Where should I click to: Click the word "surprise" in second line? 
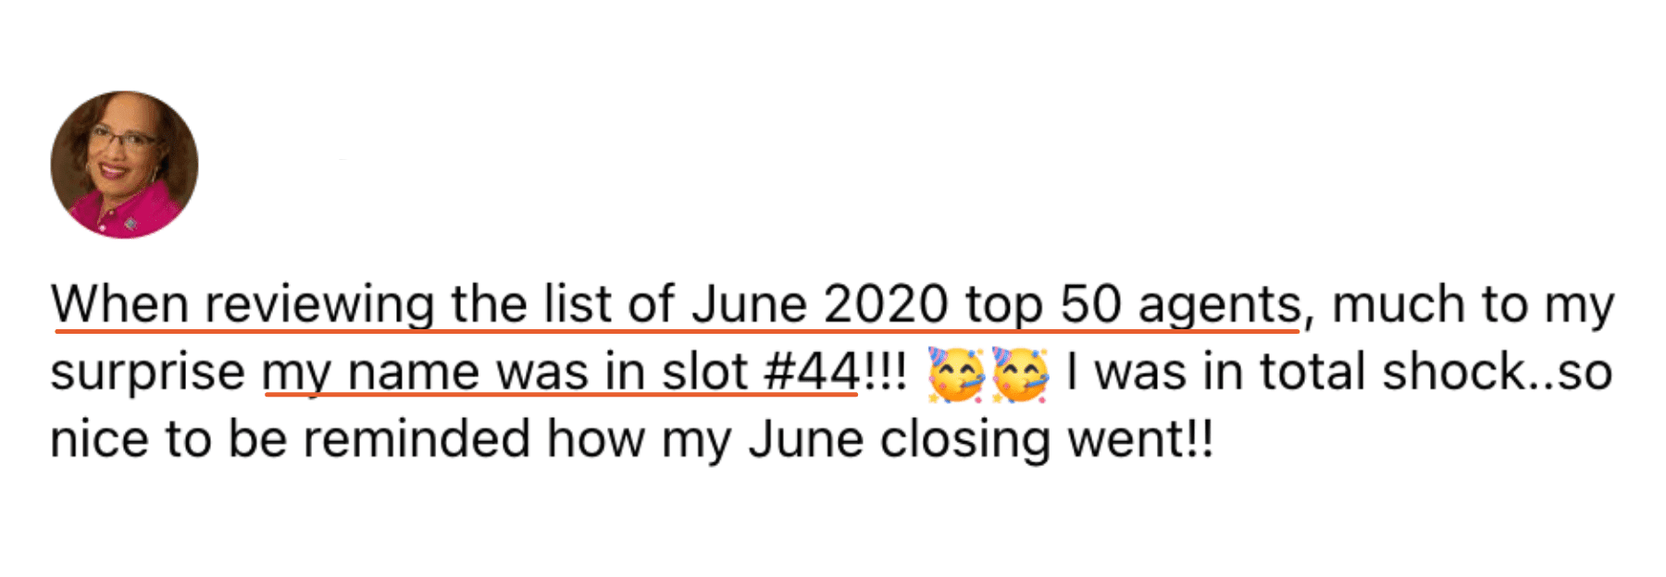147,374
